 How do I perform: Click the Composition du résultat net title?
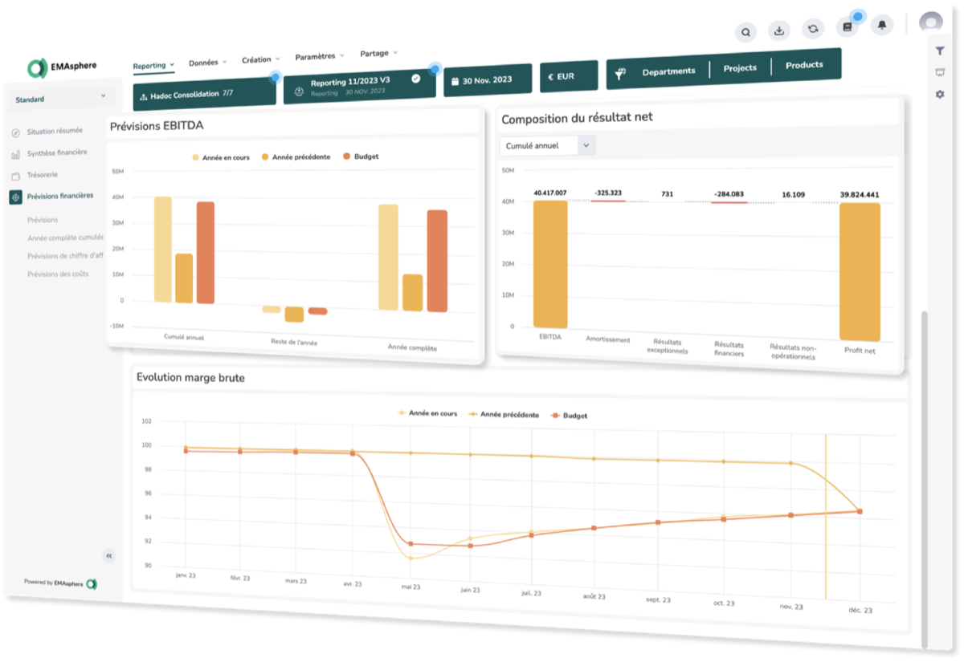tap(577, 118)
